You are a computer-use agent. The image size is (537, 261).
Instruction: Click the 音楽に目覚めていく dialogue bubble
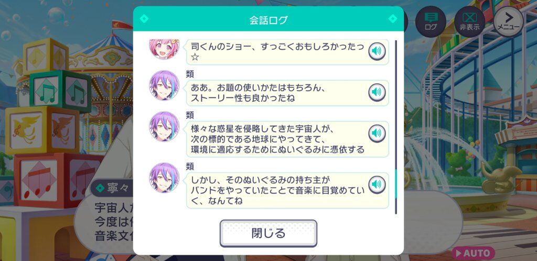[287, 190]
